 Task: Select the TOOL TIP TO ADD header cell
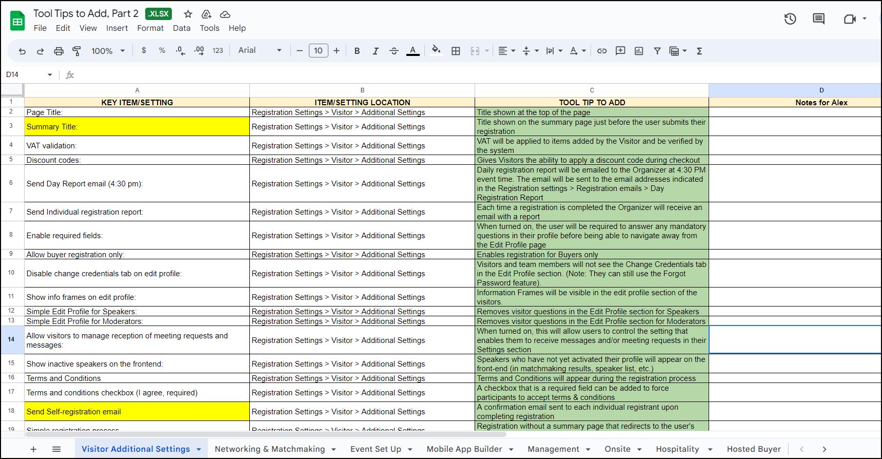point(592,102)
